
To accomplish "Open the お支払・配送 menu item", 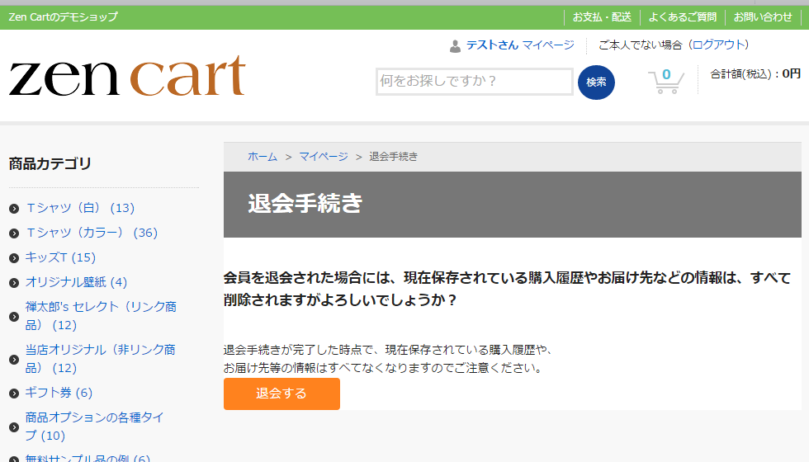I will pos(602,16).
